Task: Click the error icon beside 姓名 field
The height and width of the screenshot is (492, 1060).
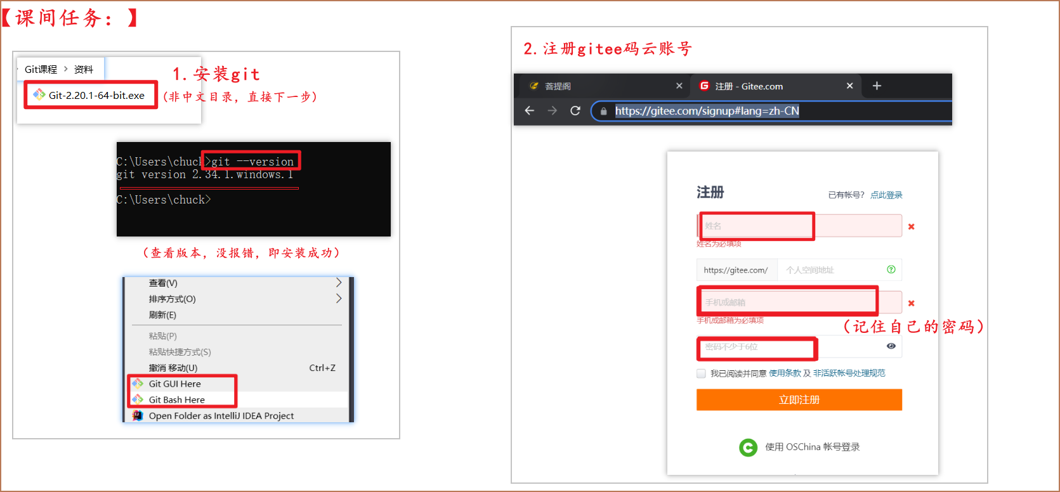Action: pyautogui.click(x=912, y=226)
